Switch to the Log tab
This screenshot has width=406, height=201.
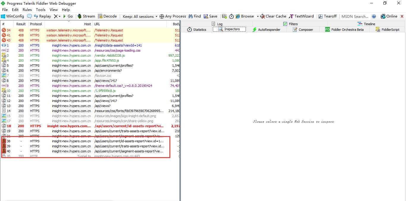click(x=217, y=24)
